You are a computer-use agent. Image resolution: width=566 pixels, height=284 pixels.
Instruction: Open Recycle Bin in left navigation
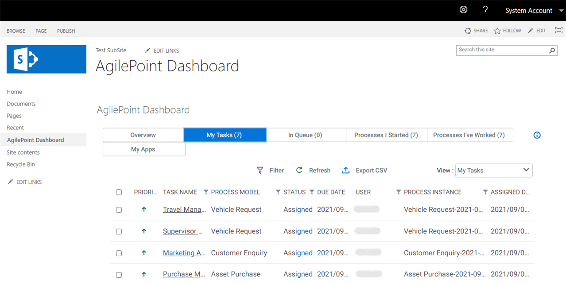pyautogui.click(x=21, y=164)
